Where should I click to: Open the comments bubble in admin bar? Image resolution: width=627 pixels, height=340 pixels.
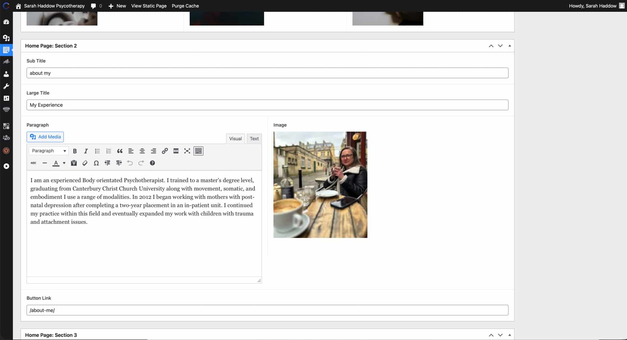[x=97, y=6]
